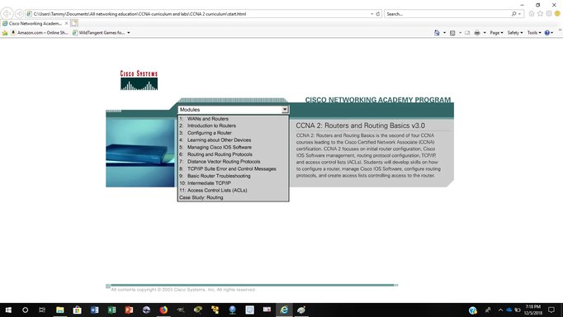Viewport: 563px width, 317px height.
Task: Launch Word from the taskbar
Action: (94, 310)
